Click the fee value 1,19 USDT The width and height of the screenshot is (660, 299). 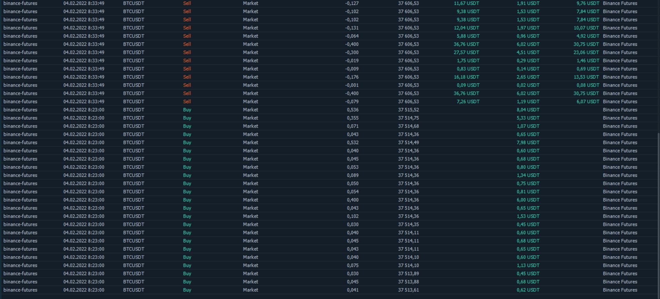pyautogui.click(x=528, y=102)
